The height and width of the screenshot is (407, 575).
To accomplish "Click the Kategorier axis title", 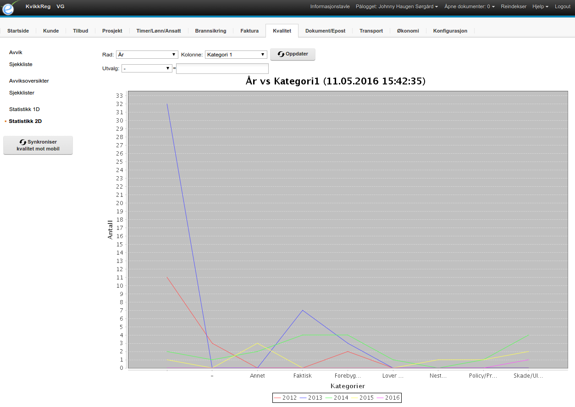I will (x=348, y=386).
